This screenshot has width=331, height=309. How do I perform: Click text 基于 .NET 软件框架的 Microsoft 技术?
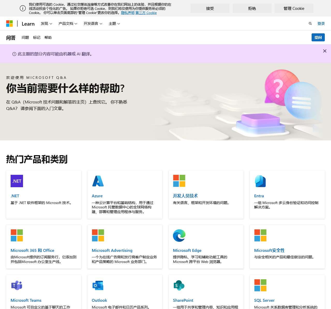pyautogui.click(x=41, y=203)
